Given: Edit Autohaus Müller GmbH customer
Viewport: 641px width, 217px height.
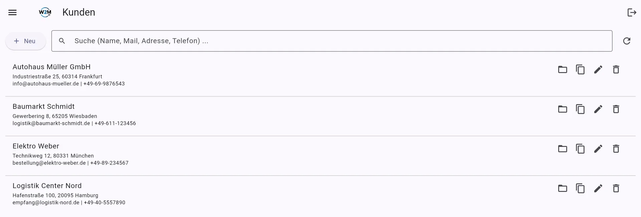Looking at the screenshot, I should coord(598,69).
